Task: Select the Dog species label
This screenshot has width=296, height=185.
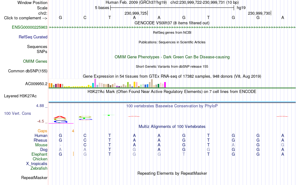Action: tap(44, 149)
